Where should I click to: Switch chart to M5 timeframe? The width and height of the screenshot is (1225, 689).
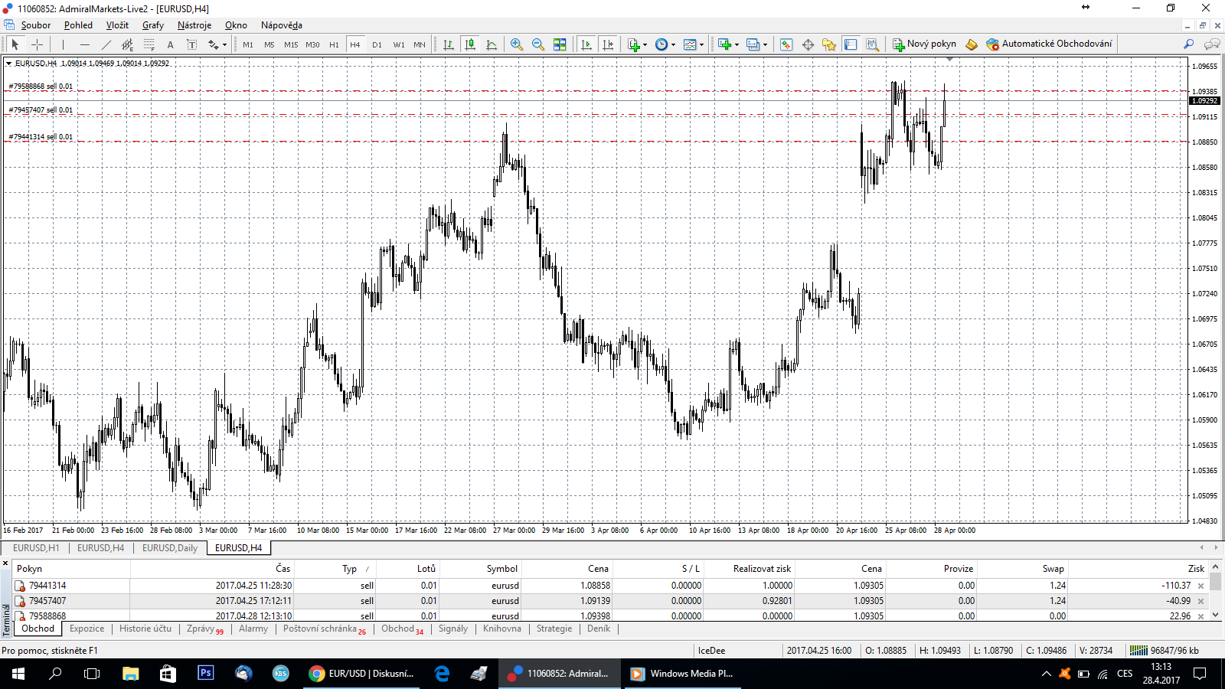[269, 44]
